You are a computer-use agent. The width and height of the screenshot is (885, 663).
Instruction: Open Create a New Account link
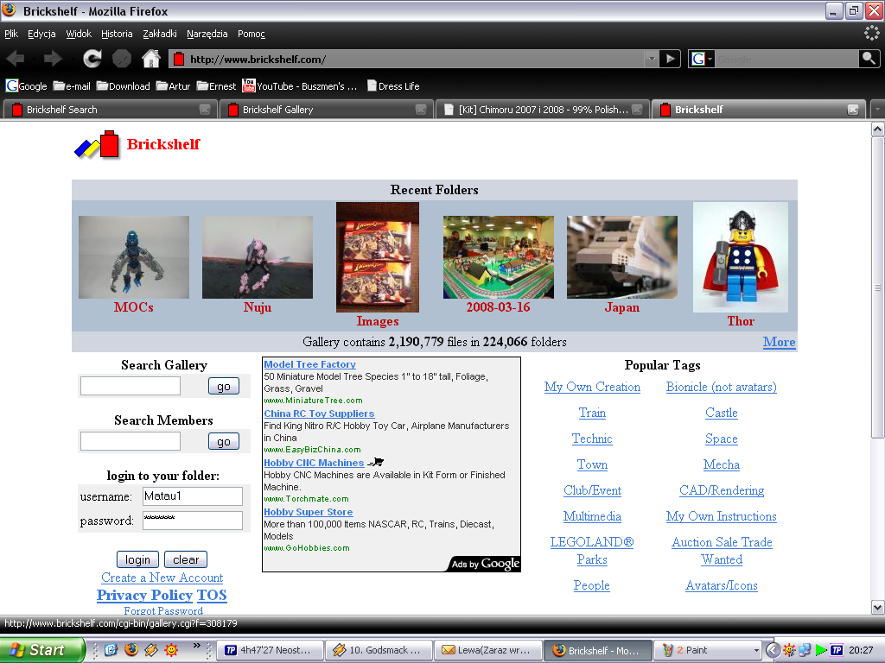[162, 578]
